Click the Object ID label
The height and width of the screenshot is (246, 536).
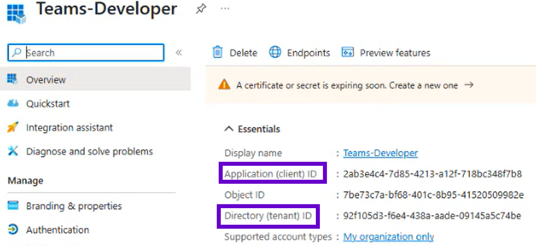pos(245,195)
